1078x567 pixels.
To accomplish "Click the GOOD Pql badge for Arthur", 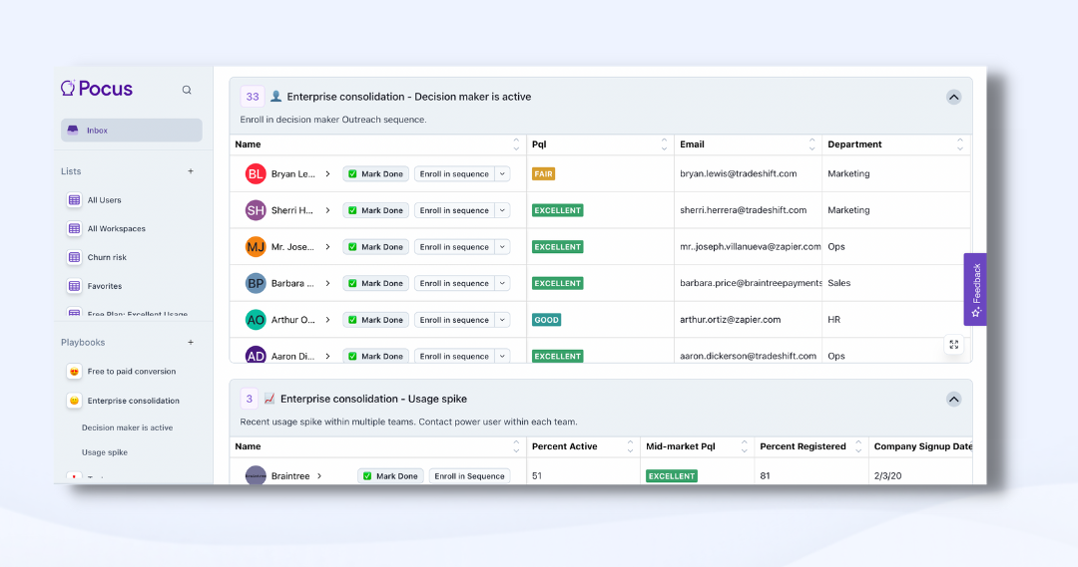I will click(547, 319).
